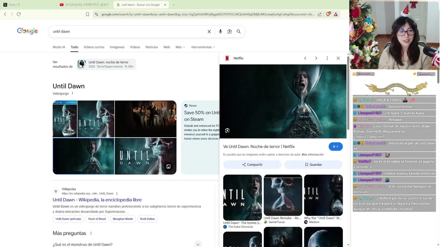The height and width of the screenshot is (247, 440).
Task: Click the browser address bar URL
Action: pyautogui.click(x=208, y=14)
